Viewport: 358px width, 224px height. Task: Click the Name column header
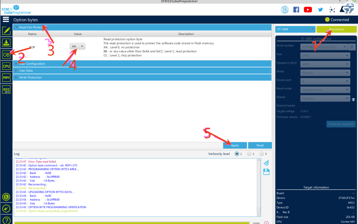[32, 34]
